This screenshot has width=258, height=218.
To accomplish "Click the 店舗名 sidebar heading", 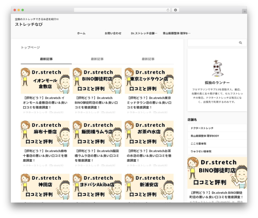I will 192,120.
